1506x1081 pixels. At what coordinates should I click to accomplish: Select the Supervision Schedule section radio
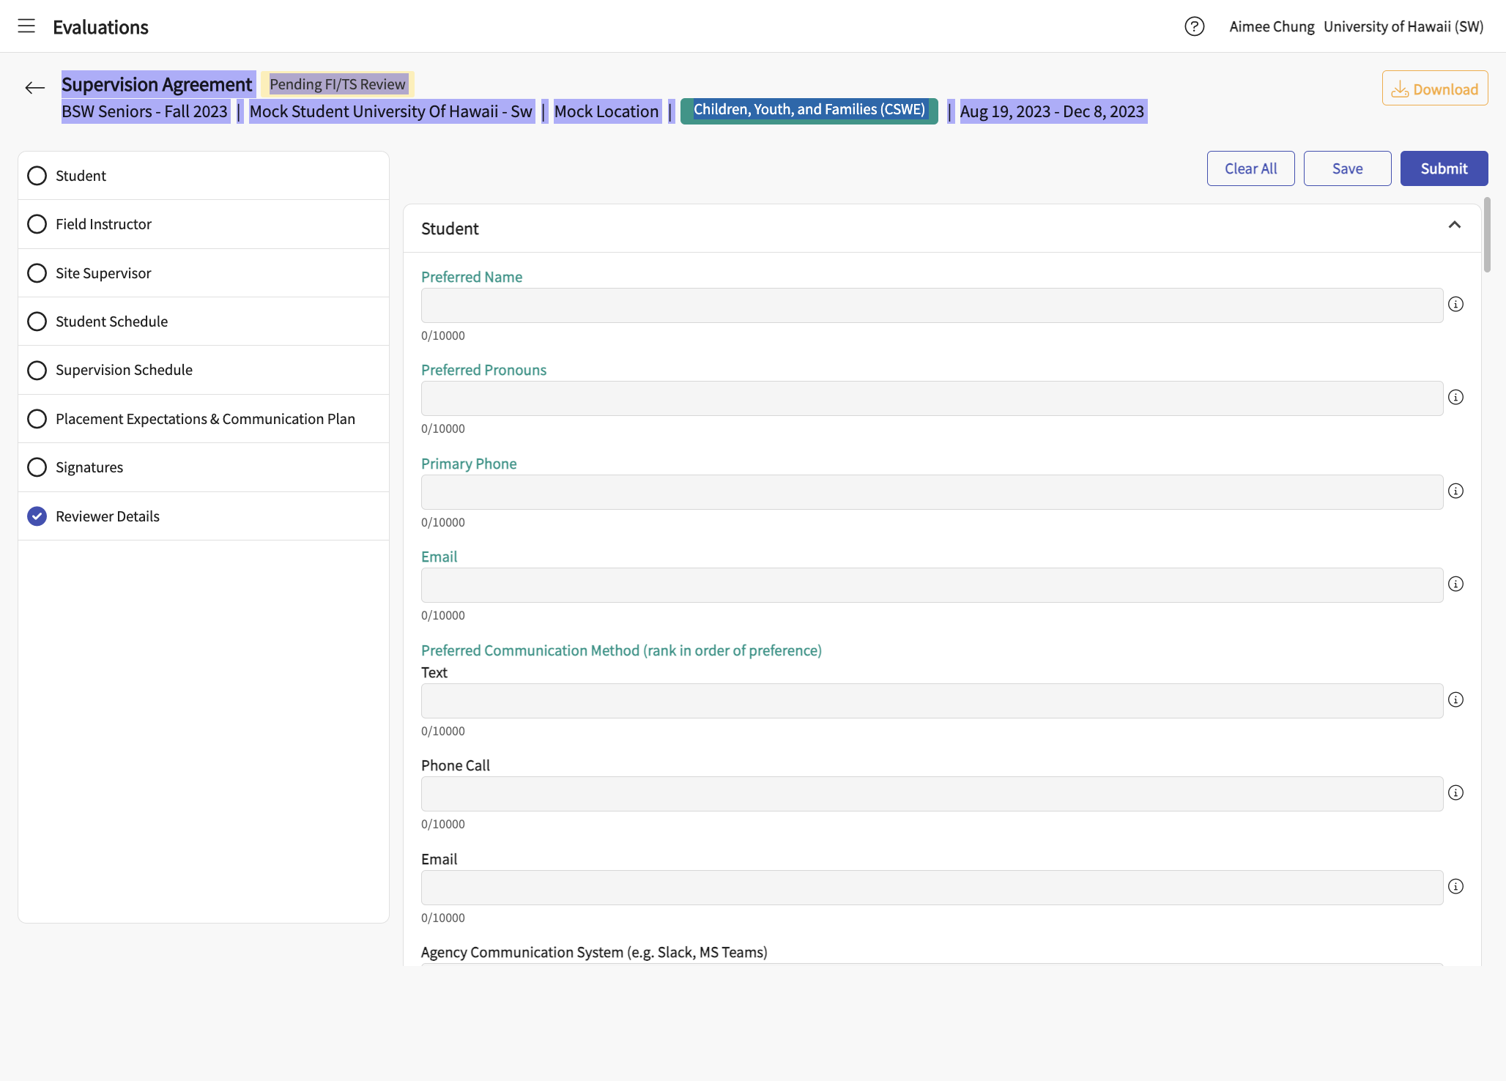pos(37,370)
